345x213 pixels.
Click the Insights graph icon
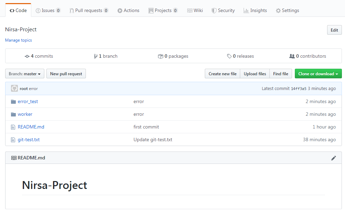coord(246,11)
